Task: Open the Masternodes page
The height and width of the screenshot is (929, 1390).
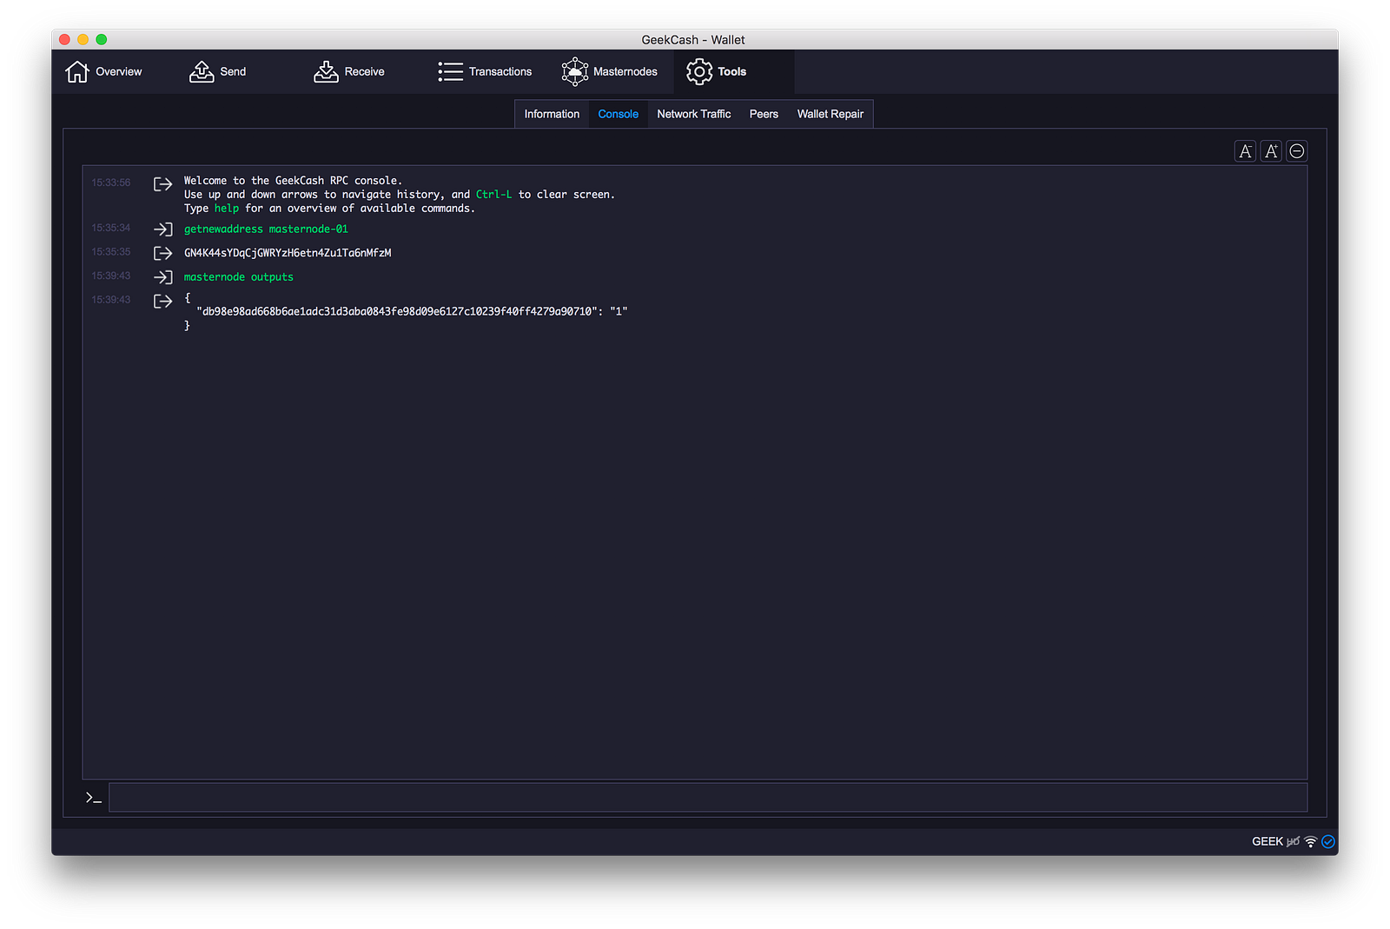Action: pyautogui.click(x=609, y=72)
